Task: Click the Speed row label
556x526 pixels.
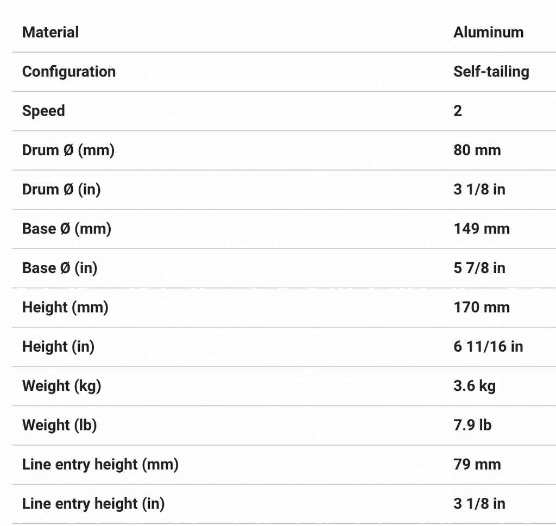Action: point(43,111)
